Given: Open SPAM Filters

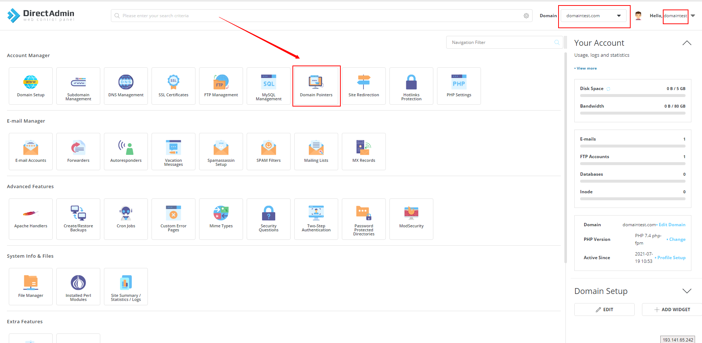Looking at the screenshot, I should [269, 152].
